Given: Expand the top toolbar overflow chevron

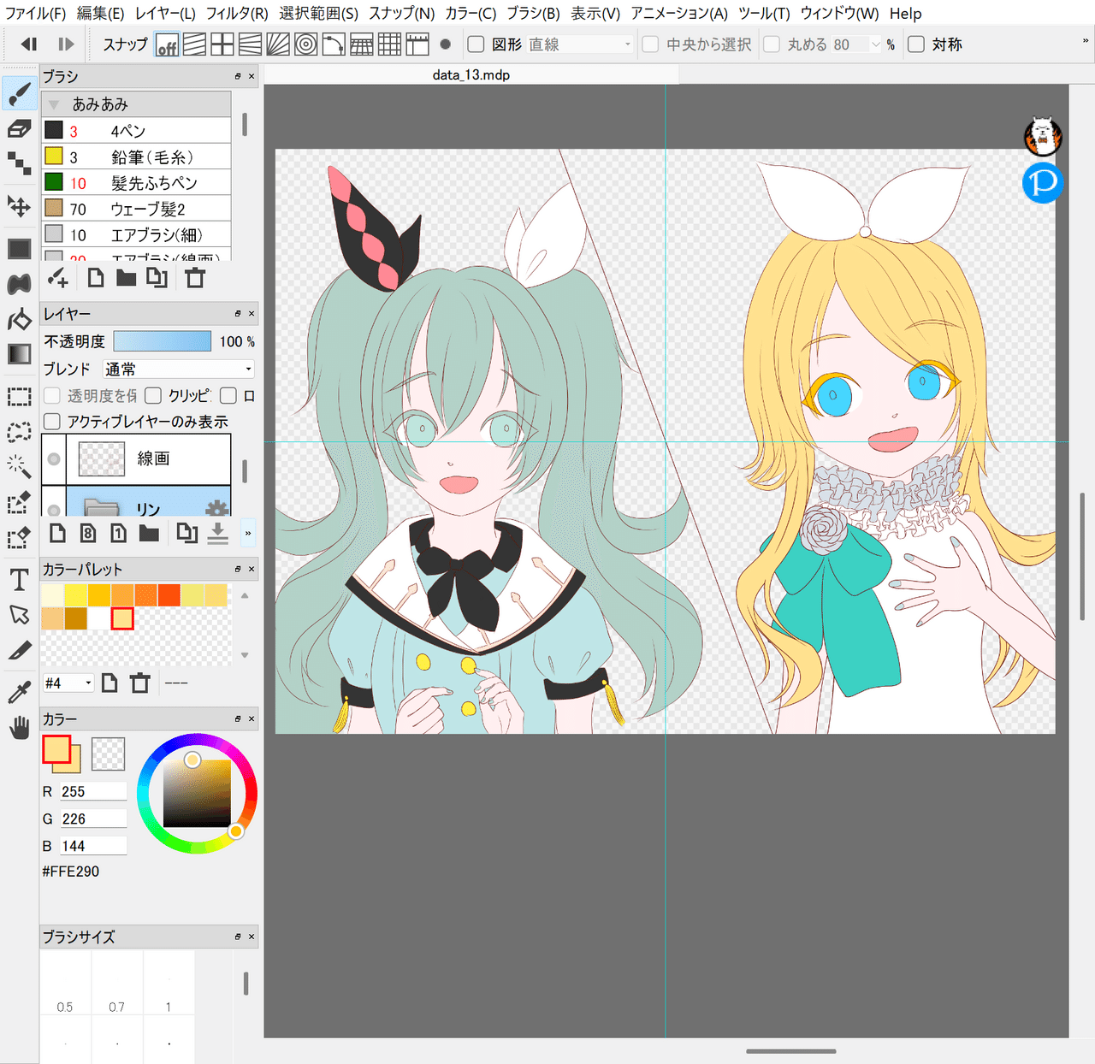Looking at the screenshot, I should [1086, 41].
